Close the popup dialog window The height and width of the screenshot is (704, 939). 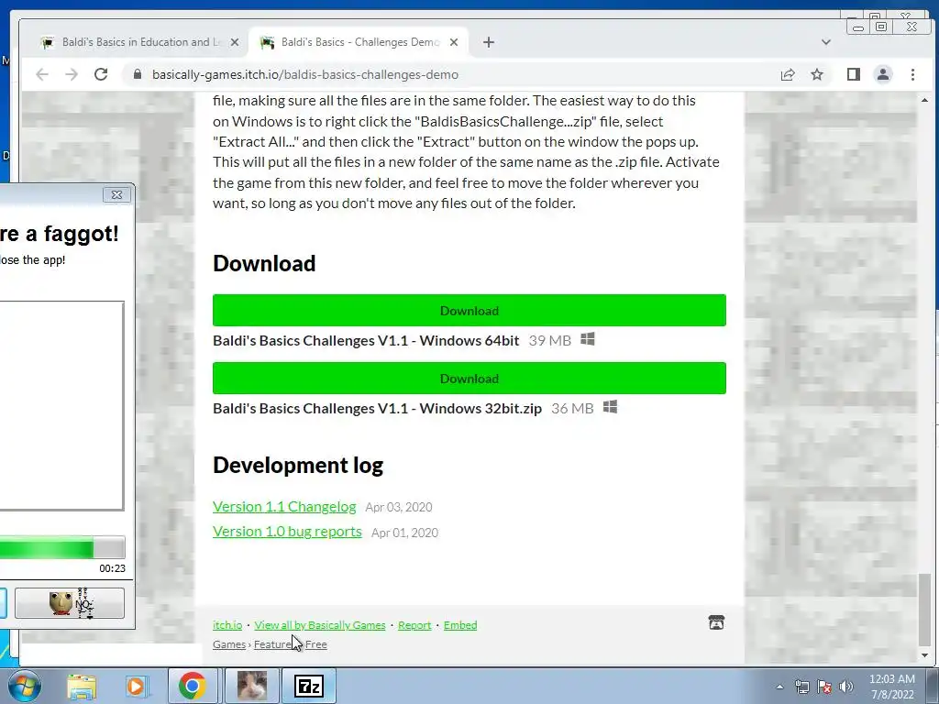[116, 194]
